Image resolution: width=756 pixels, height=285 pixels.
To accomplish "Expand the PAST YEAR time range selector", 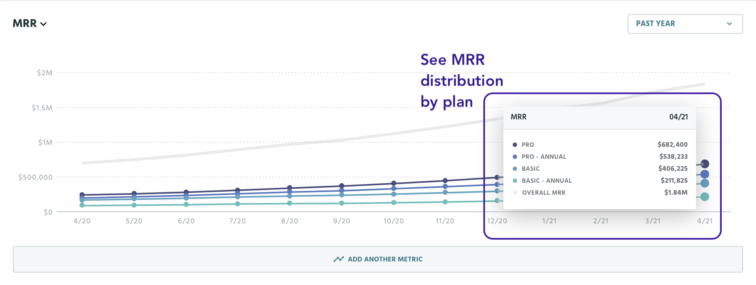I will [685, 24].
